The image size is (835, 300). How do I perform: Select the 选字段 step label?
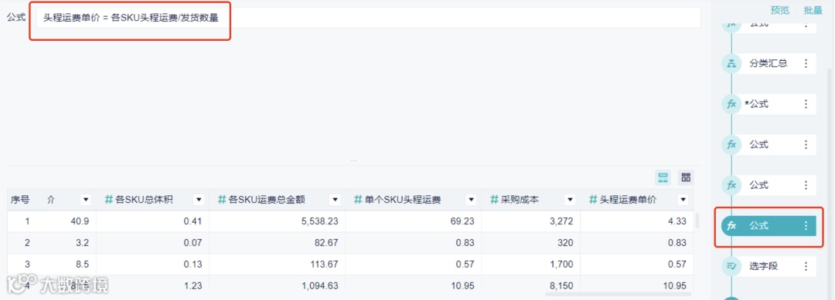(x=764, y=267)
